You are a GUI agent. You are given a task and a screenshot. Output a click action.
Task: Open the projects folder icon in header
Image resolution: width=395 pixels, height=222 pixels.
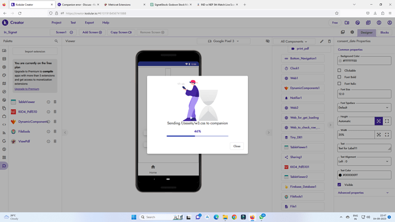pos(347,23)
